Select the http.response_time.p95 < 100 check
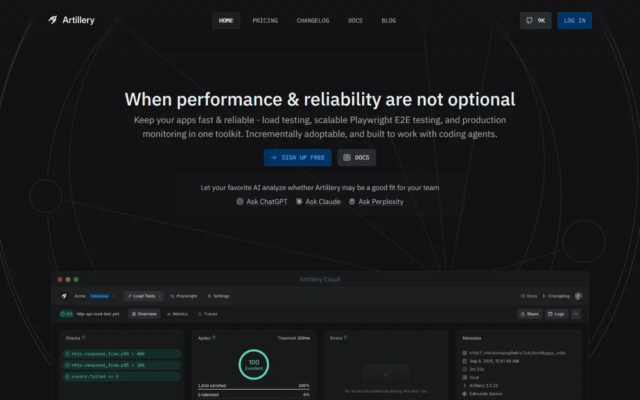Viewport: 640px width, 400px height. 121,365
